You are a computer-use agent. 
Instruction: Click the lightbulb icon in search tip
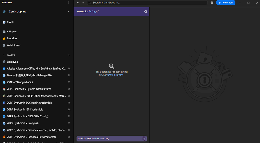[144, 139]
